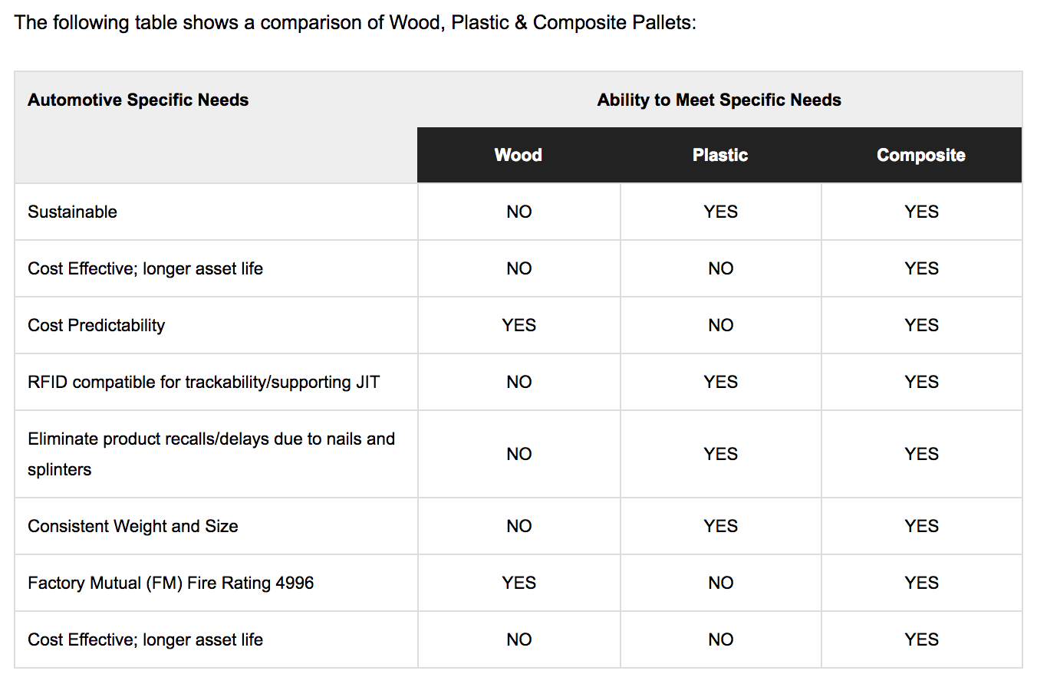
Task: Select the Automotive Specific Needs heading
Action: click(x=138, y=100)
